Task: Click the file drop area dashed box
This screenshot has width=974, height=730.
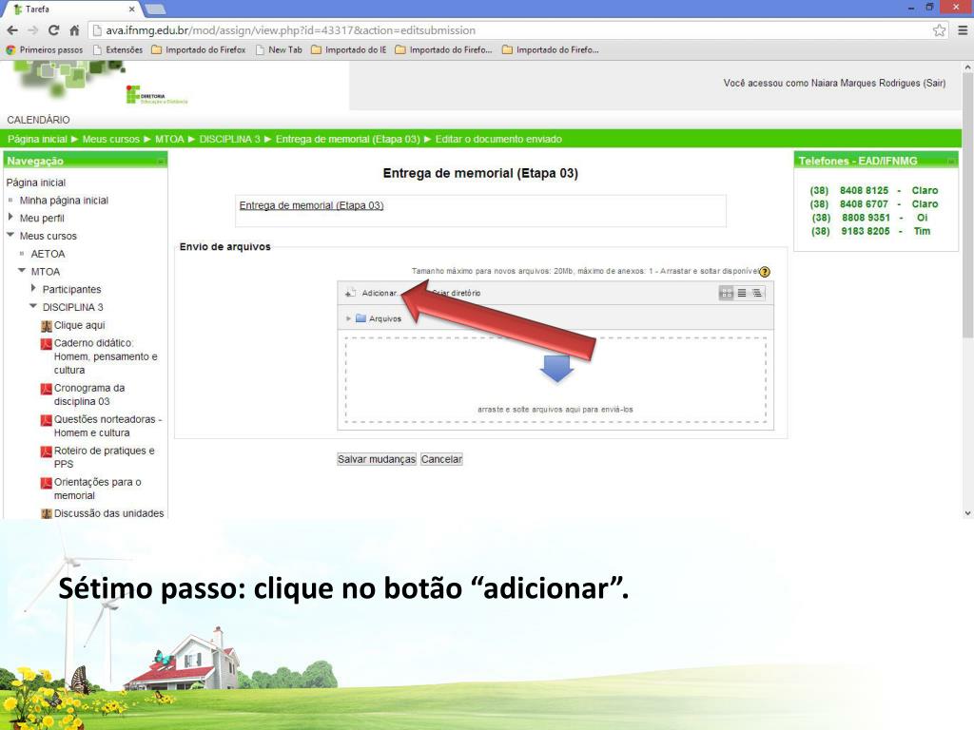Action: click(555, 380)
